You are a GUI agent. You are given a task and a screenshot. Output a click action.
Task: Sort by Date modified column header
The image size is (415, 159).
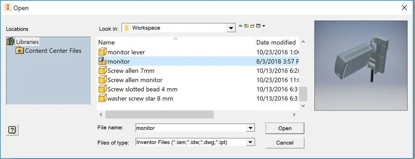(x=276, y=42)
